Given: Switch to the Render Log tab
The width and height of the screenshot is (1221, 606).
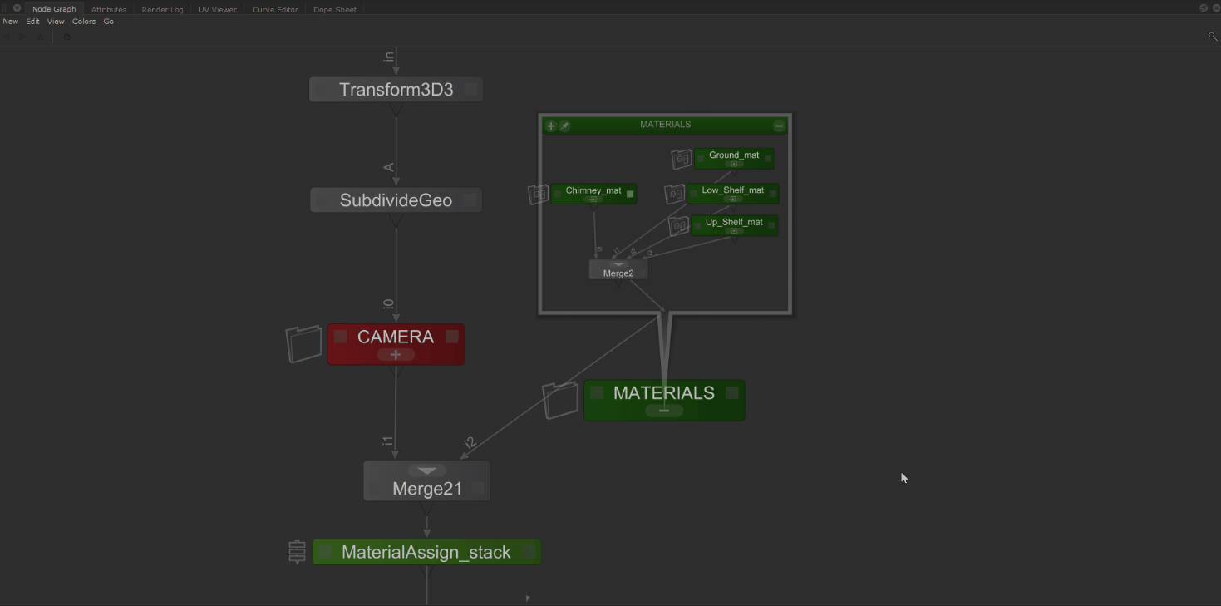Looking at the screenshot, I should pos(162,9).
